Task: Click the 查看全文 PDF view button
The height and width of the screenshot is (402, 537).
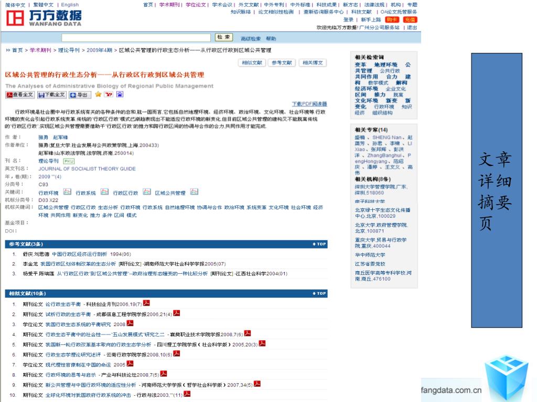Action: point(20,95)
